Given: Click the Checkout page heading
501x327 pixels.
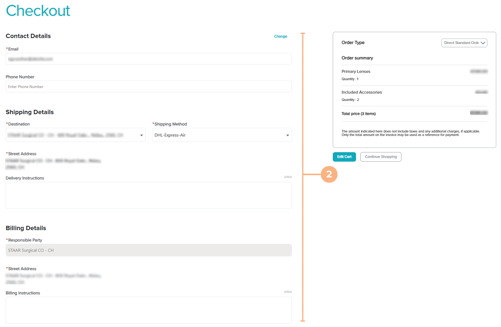Looking at the screenshot, I should coord(38,11).
